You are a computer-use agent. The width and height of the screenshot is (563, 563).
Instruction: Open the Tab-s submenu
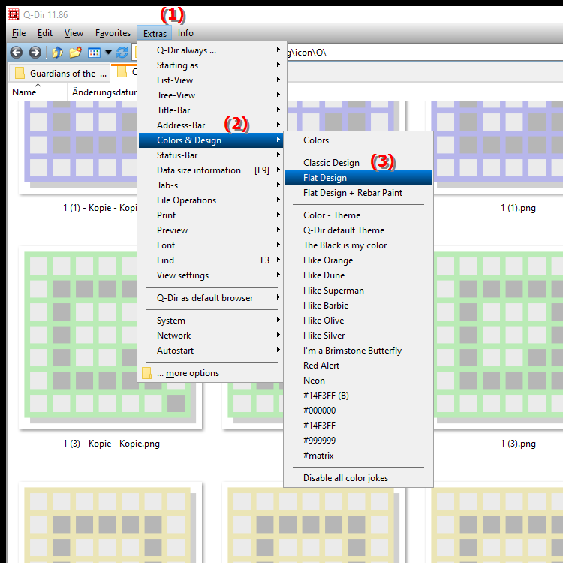pos(211,185)
